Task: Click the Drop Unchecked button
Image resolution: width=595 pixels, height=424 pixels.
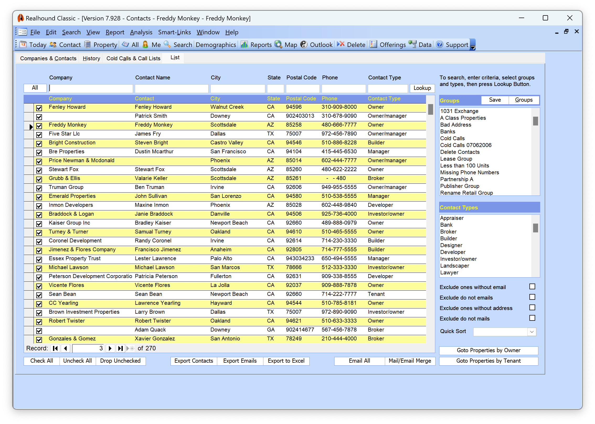Action: (120, 361)
